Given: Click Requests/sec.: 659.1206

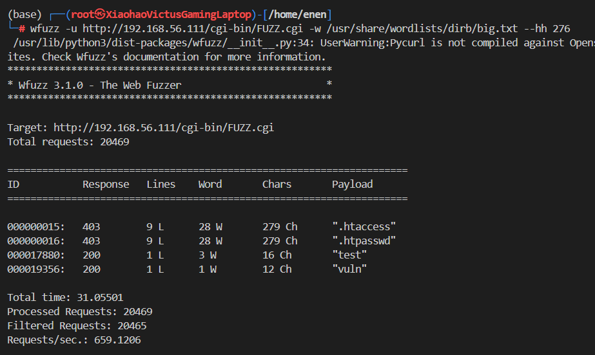Looking at the screenshot, I should tap(74, 340).
